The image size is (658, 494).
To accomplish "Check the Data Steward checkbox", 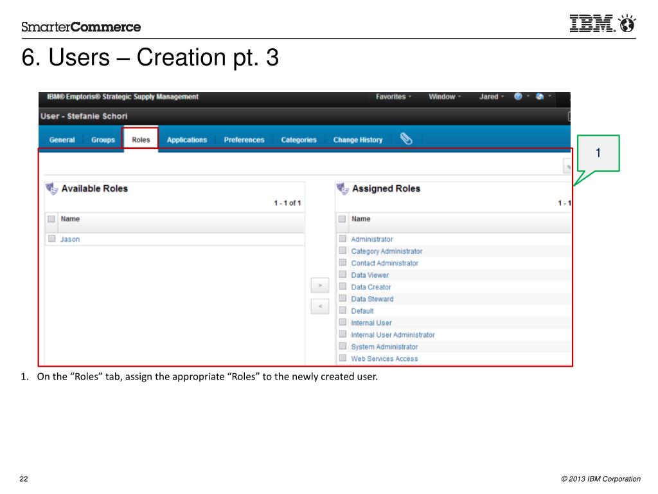I will click(x=342, y=298).
